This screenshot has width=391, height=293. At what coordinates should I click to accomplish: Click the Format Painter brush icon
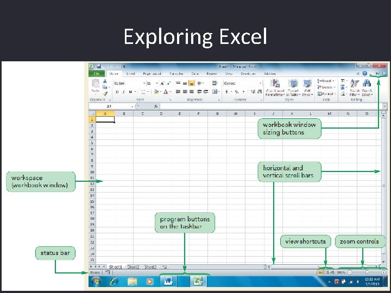pos(105,94)
